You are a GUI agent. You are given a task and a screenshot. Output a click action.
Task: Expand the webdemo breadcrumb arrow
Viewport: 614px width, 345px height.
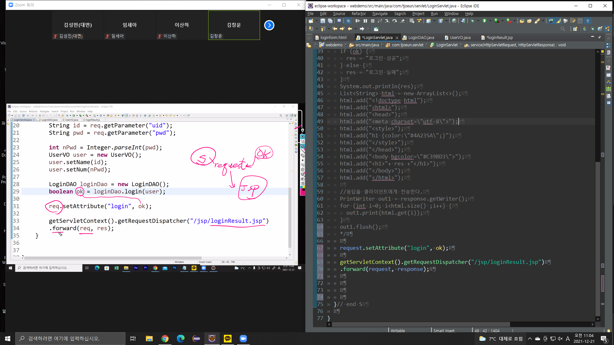pyautogui.click(x=346, y=45)
